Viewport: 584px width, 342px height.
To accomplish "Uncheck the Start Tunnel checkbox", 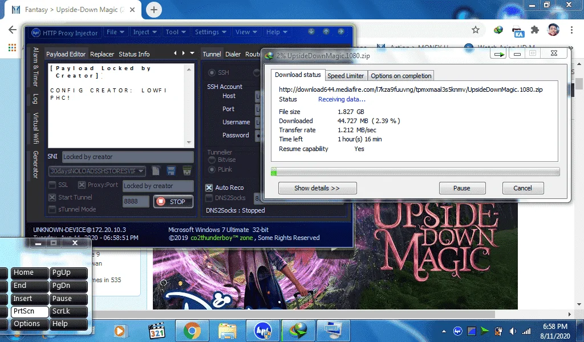I will point(52,197).
